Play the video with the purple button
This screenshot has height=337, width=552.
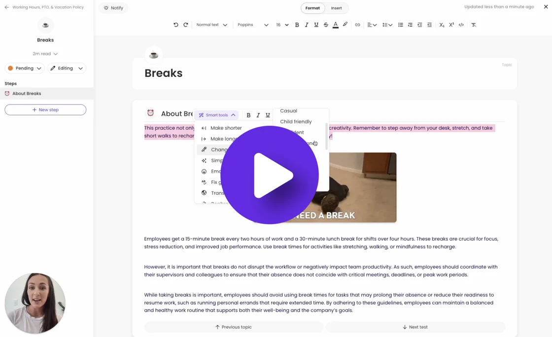pos(270,175)
